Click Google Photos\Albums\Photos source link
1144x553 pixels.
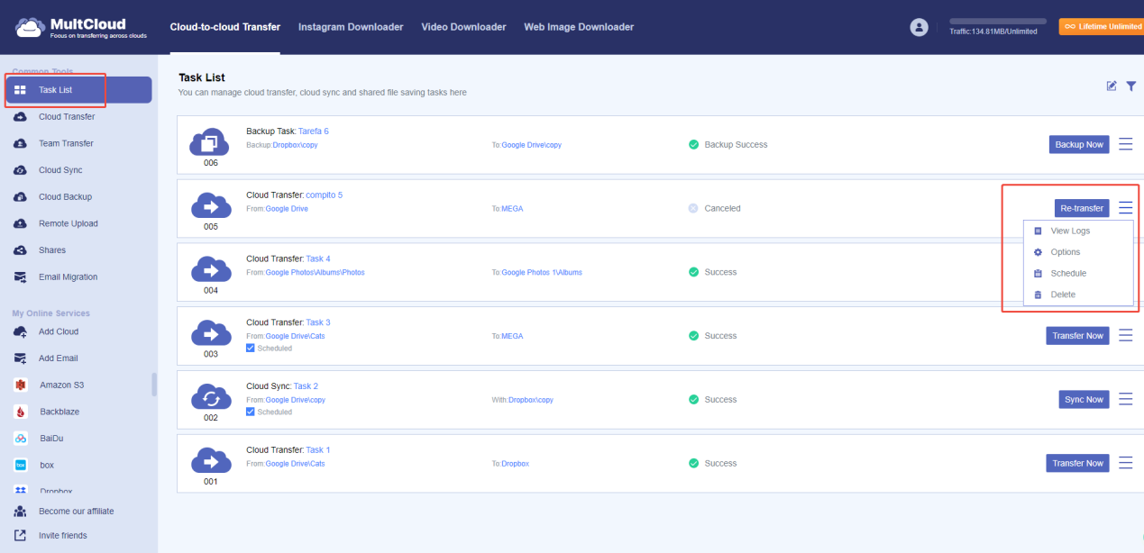click(315, 272)
